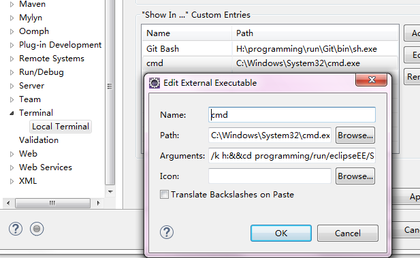This screenshot has width=420, height=258.
Task: Click the horizontal scrollbar left arrow
Action: (8, 203)
